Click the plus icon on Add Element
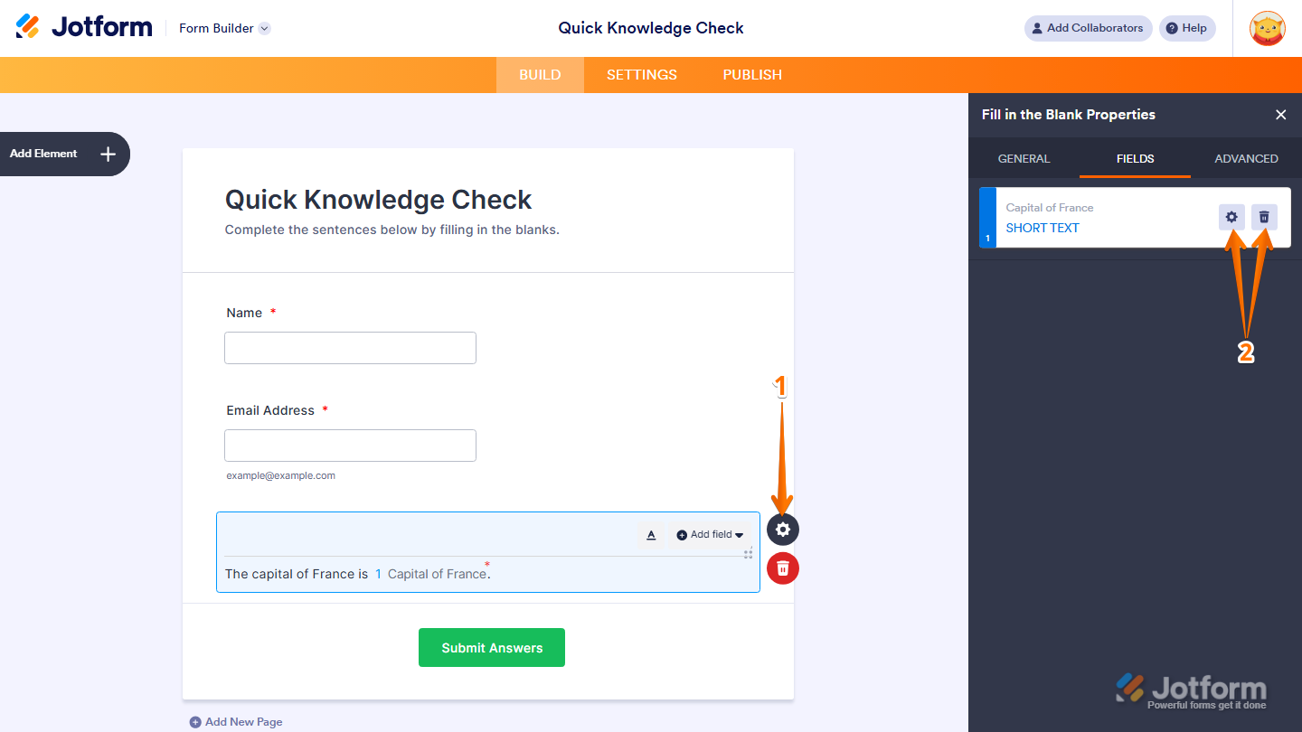This screenshot has height=732, width=1302. 108,154
